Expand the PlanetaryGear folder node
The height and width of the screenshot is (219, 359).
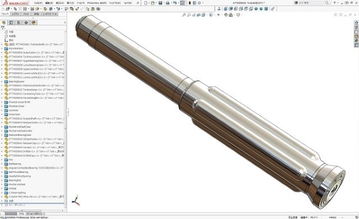2,107
